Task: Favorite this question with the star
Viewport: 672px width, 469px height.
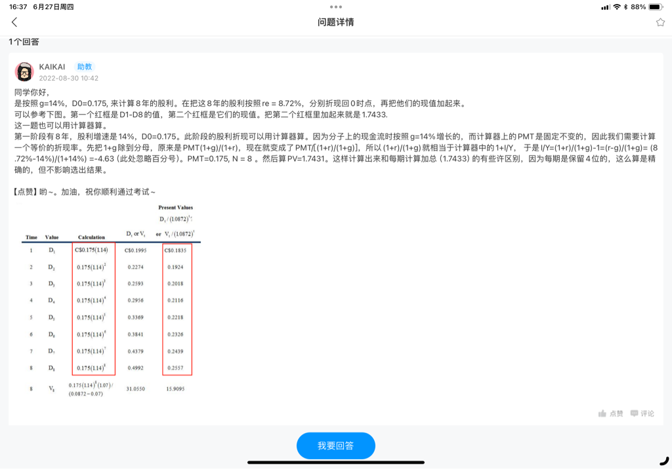Action: (x=660, y=22)
